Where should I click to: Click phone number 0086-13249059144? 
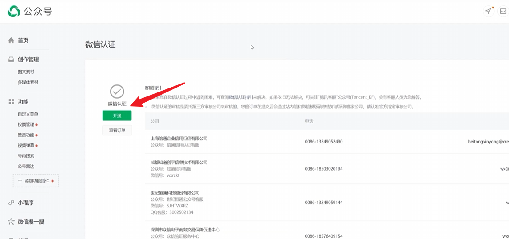(x=324, y=203)
